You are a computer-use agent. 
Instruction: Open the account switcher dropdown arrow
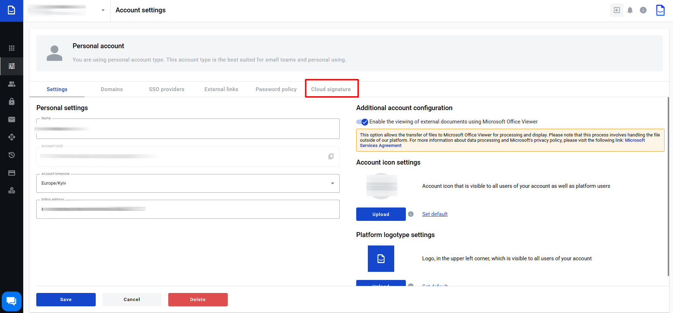tap(103, 10)
